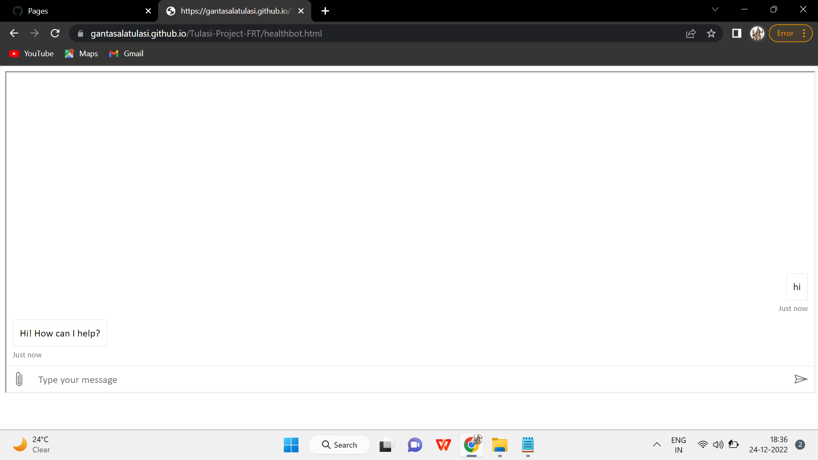The width and height of the screenshot is (818, 460).
Task: Open the Chrome profile avatar
Action: coord(757,33)
